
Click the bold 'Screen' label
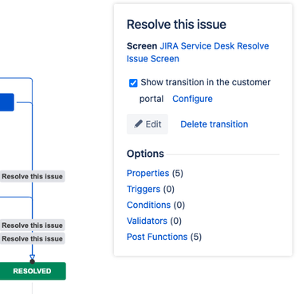click(142, 46)
